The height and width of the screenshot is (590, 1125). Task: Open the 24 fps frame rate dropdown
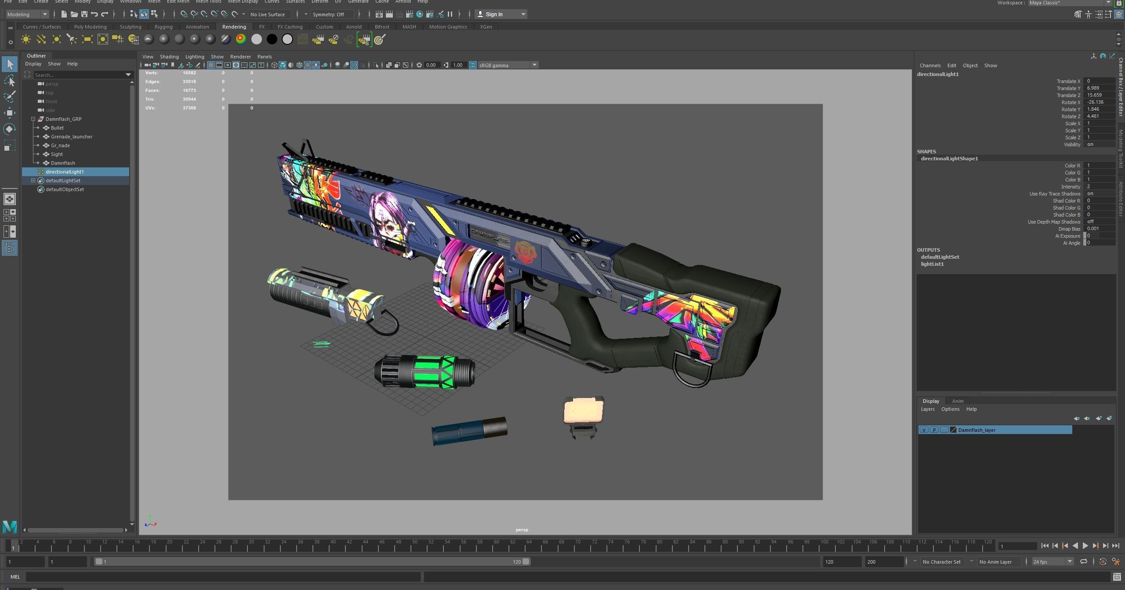coord(1052,561)
